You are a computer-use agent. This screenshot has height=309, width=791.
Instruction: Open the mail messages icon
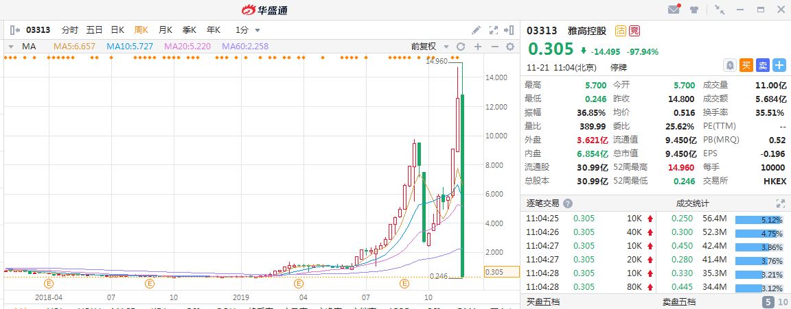coord(674,9)
